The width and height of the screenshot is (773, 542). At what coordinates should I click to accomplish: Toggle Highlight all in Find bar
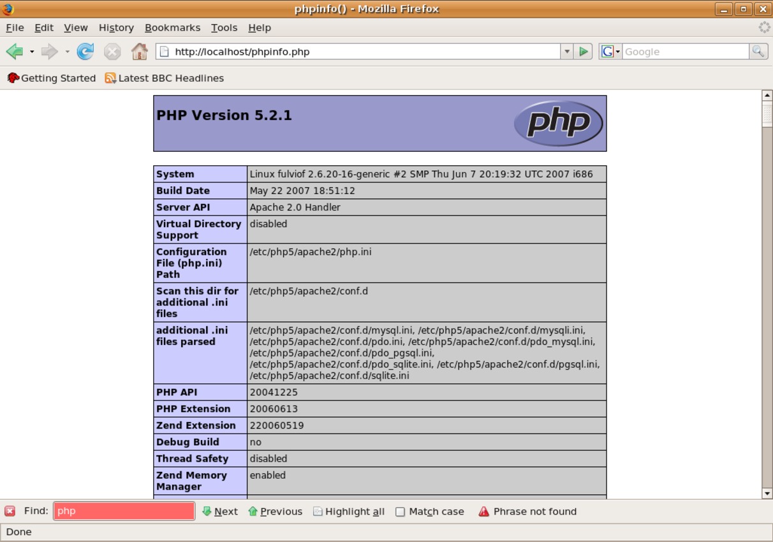(349, 511)
